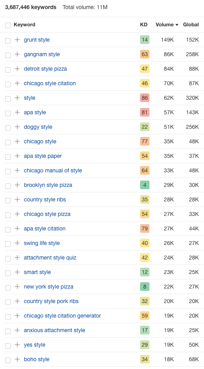The height and width of the screenshot is (369, 204).
Task: Add brooklyn style pizza via plus icon
Action: pos(17,185)
